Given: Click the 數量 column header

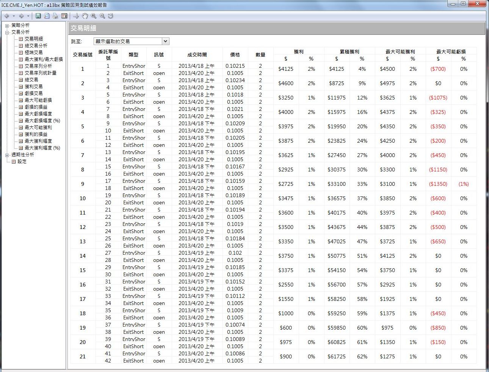Looking at the screenshot, I should 260,55.
